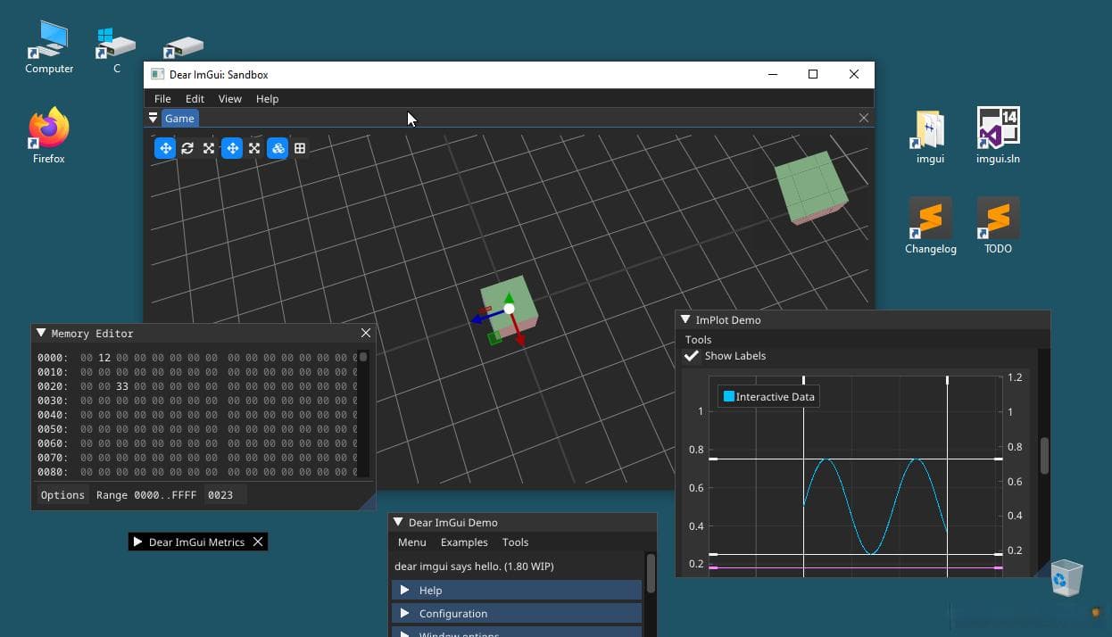Image resolution: width=1112 pixels, height=637 pixels.
Task: Click the hex byte value 33 in row 0020
Action: (x=122, y=385)
